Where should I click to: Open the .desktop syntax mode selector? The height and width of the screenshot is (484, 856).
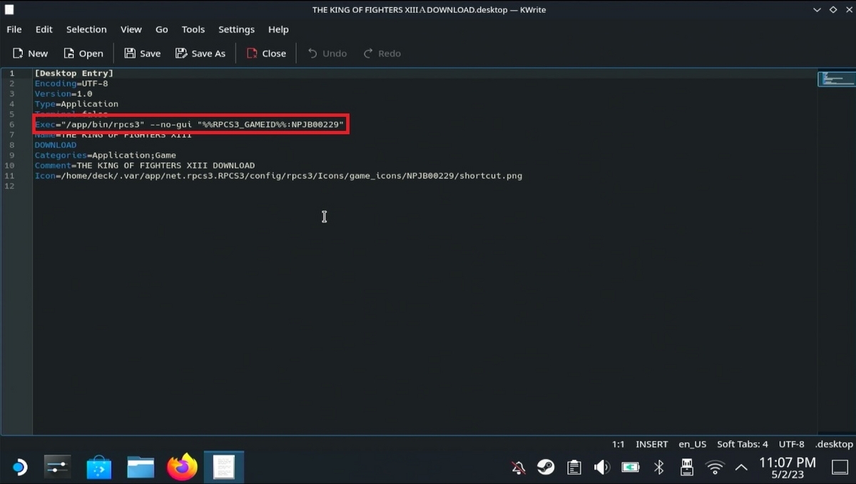pos(834,444)
